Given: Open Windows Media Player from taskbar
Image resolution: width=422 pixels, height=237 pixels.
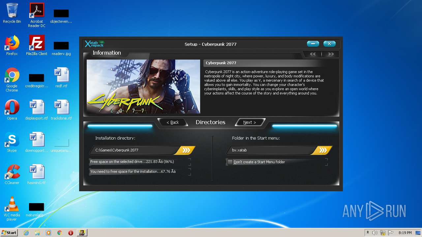Looking at the screenshot, I should click(x=48, y=233).
